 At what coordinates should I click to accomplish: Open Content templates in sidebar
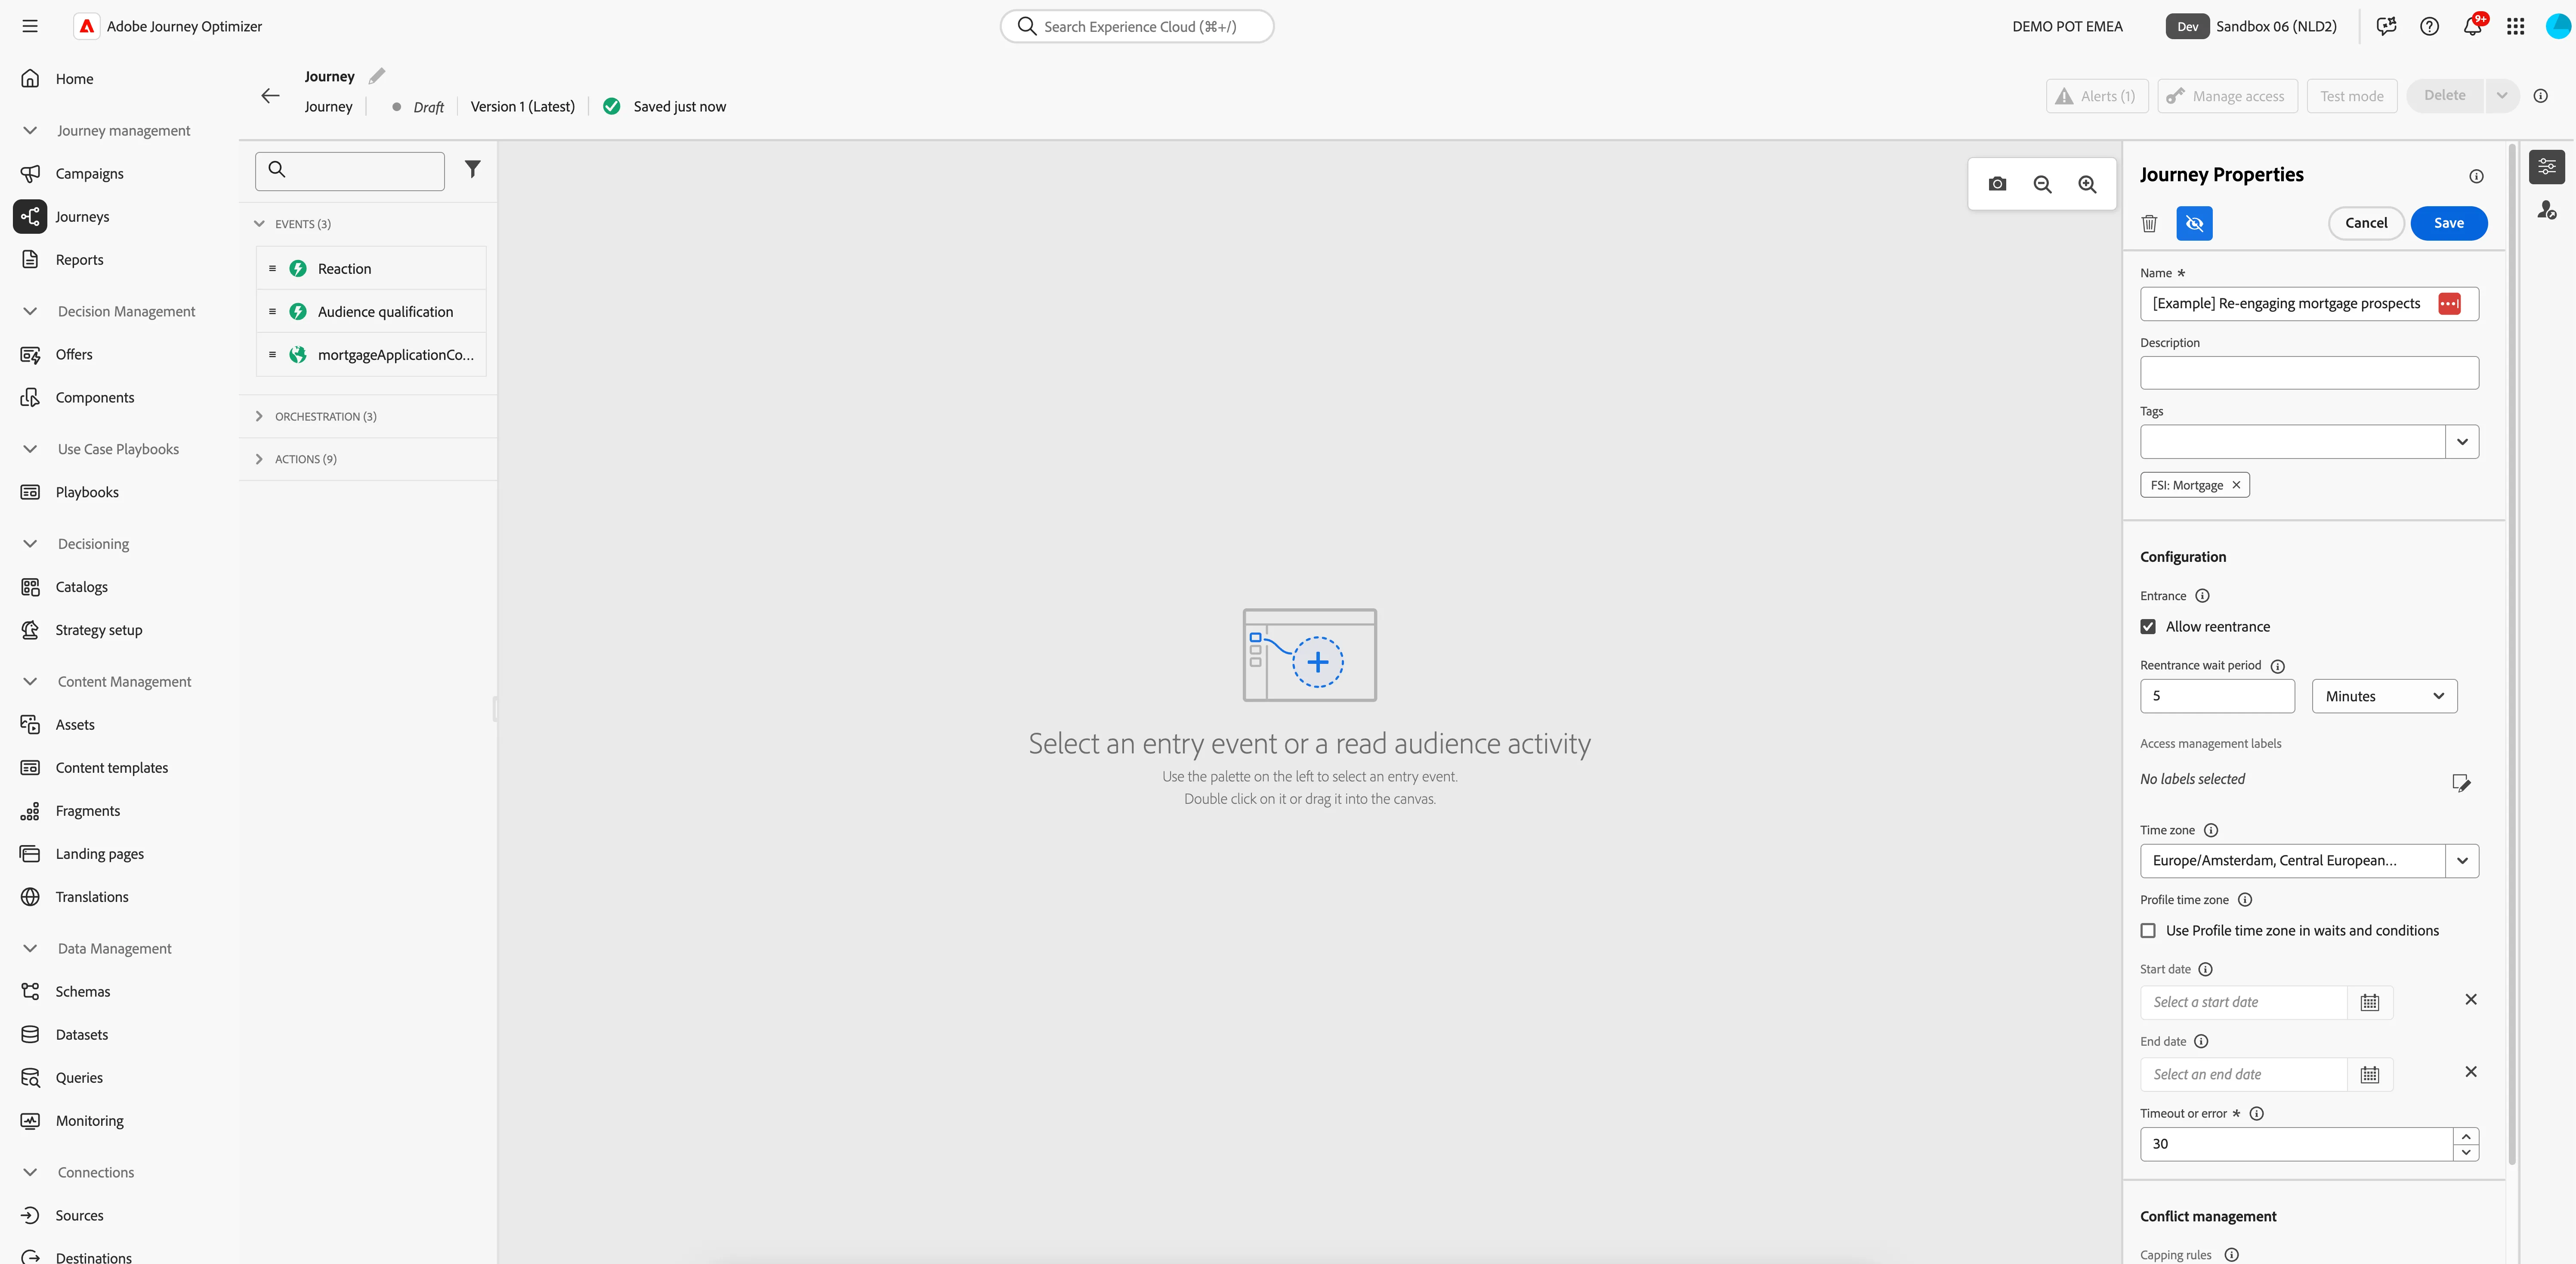[112, 768]
